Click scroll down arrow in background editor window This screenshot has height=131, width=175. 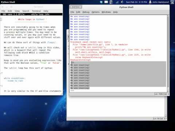pyautogui.click(x=166, y=116)
